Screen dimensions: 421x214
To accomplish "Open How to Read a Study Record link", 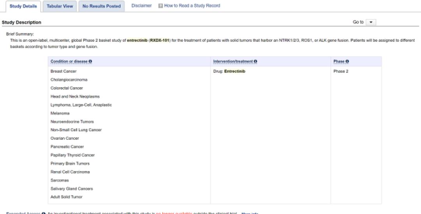I will point(192,6).
